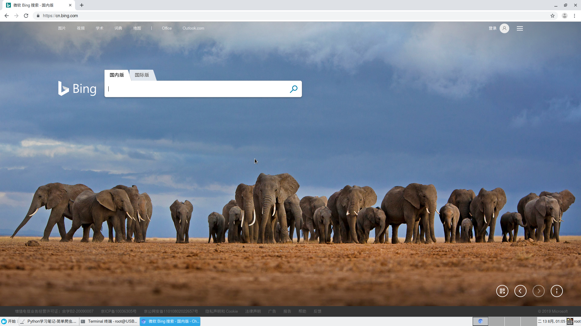Show the previous background image
This screenshot has height=326, width=581.
pyautogui.click(x=520, y=291)
